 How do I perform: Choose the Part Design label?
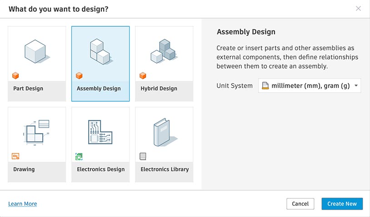coord(28,89)
